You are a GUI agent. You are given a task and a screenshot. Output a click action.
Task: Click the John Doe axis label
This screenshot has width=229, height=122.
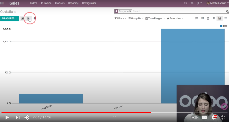118,107
